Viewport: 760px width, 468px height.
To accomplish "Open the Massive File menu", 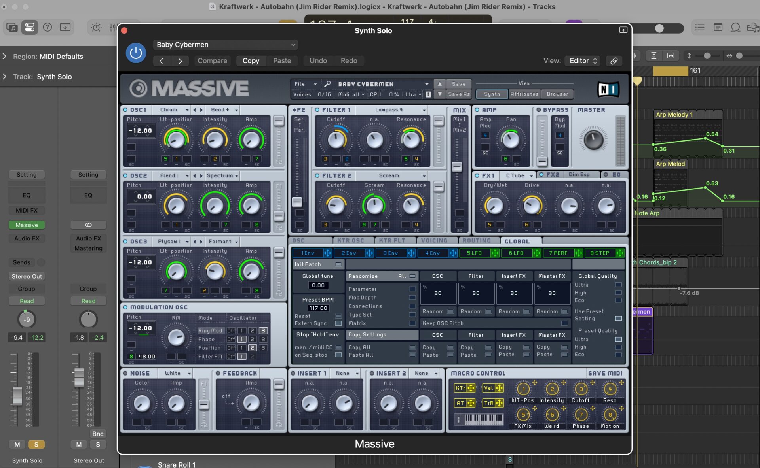I will pos(305,84).
